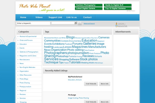Click the Communities tag
Image resolution: width=155 pixels, height=103 pixels.
52,41
